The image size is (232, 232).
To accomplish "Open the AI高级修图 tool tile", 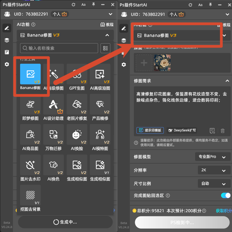I will [x=54, y=74].
